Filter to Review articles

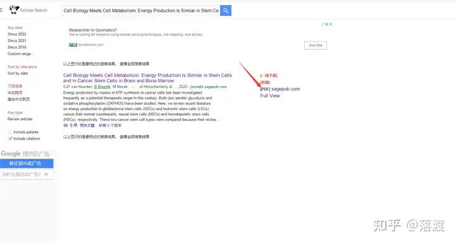[20, 119]
